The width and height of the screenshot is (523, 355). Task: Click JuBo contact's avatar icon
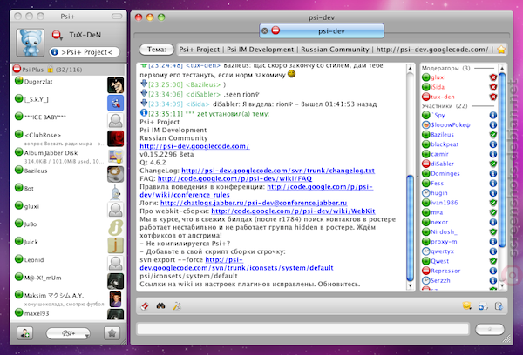coord(115,228)
